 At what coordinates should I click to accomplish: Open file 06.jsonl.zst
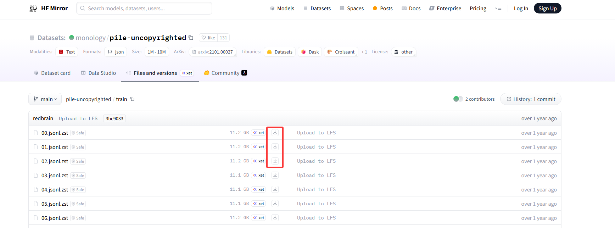point(55,218)
